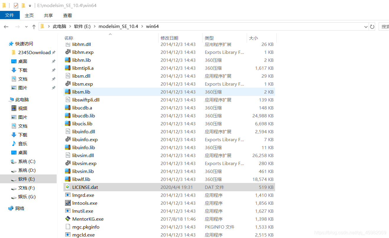
Task: Click the 24,988 KB size value
Action: pyautogui.click(x=263, y=116)
